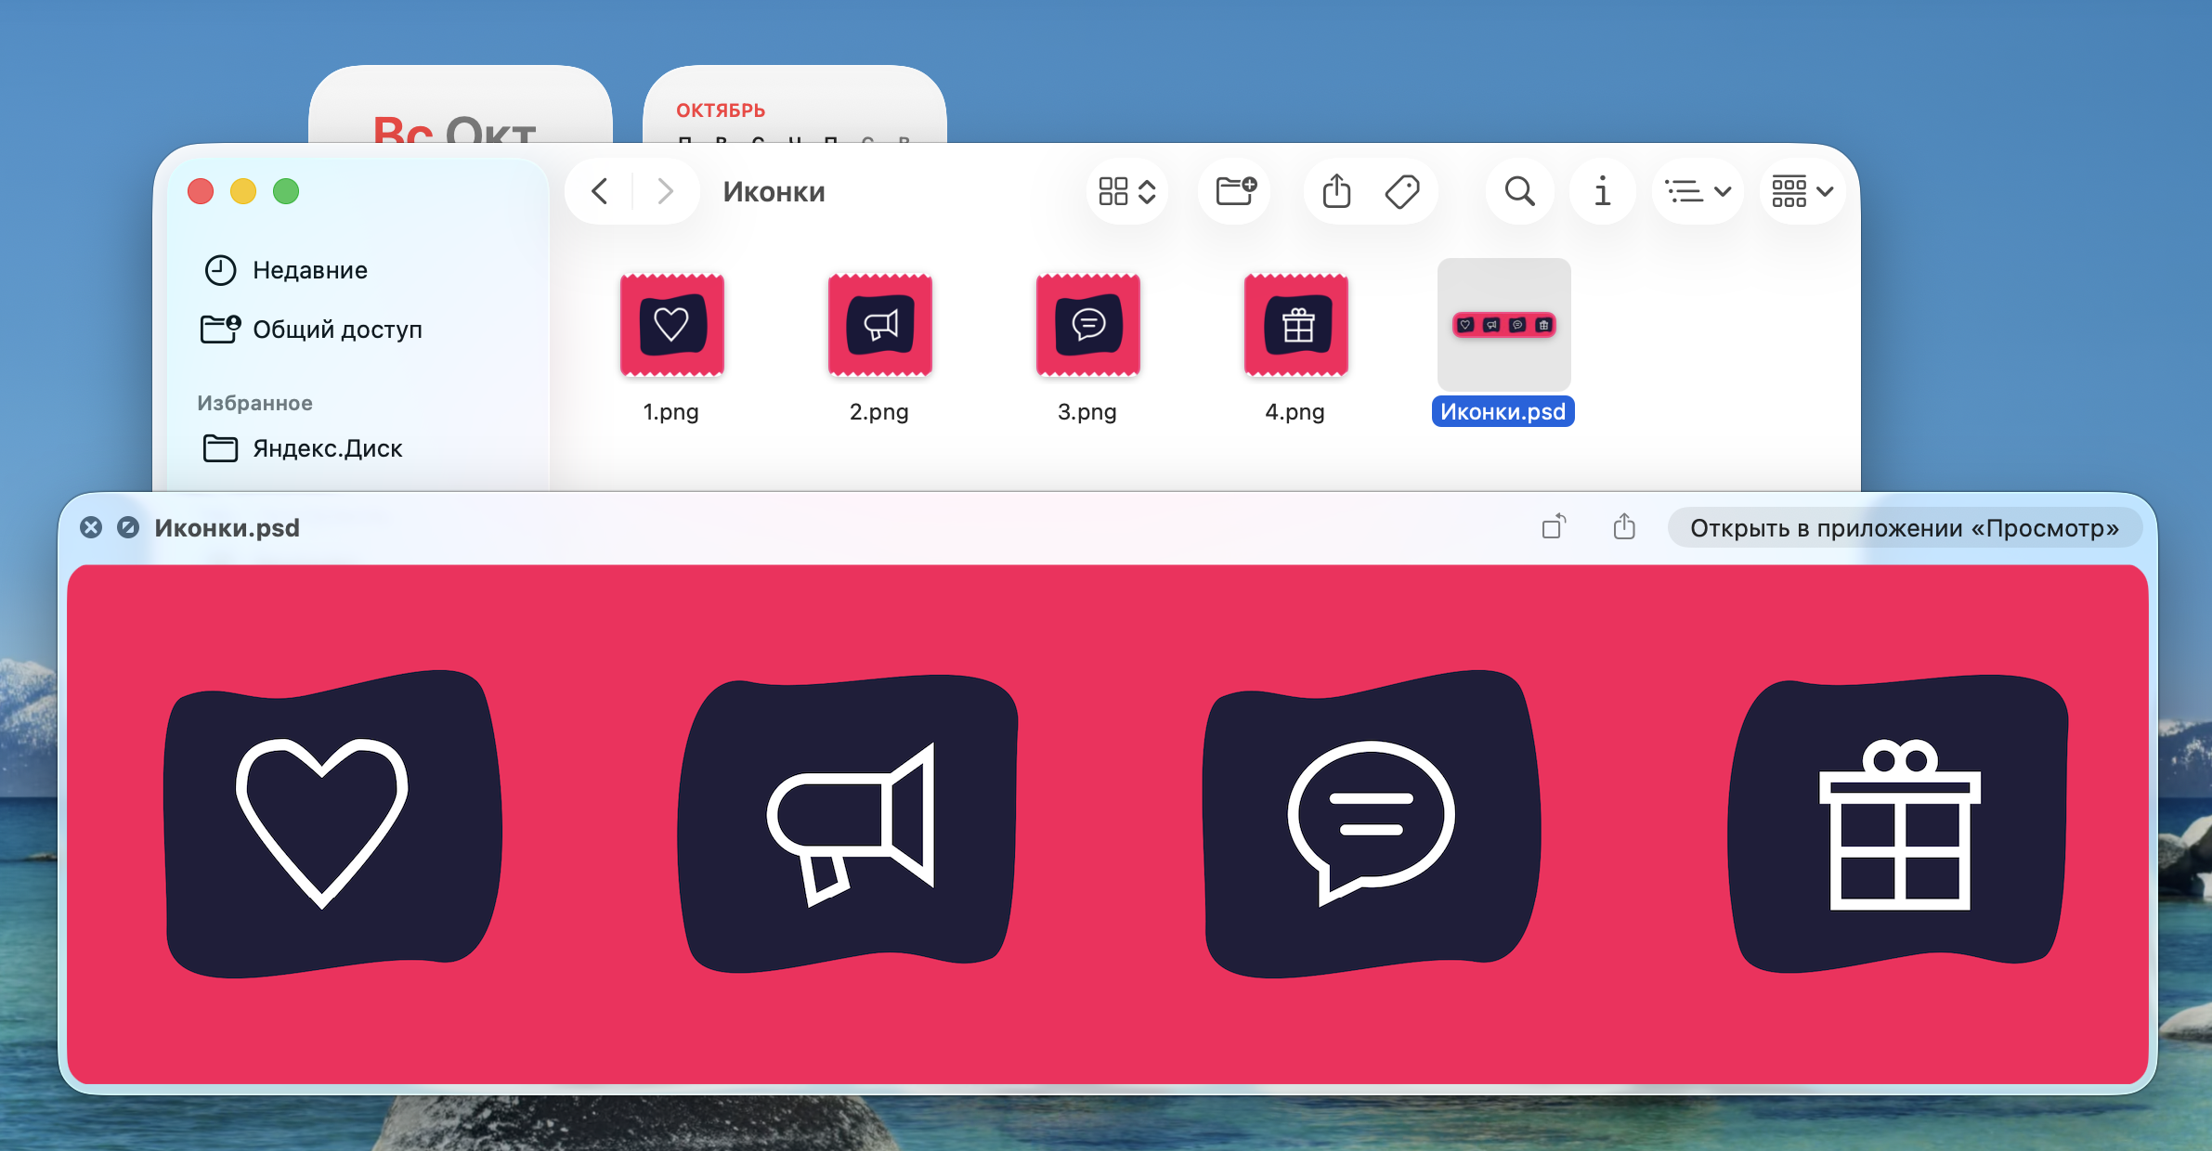This screenshot has height=1151, width=2212.
Task: Open Finder search with magnifier icon
Action: pyautogui.click(x=1519, y=192)
